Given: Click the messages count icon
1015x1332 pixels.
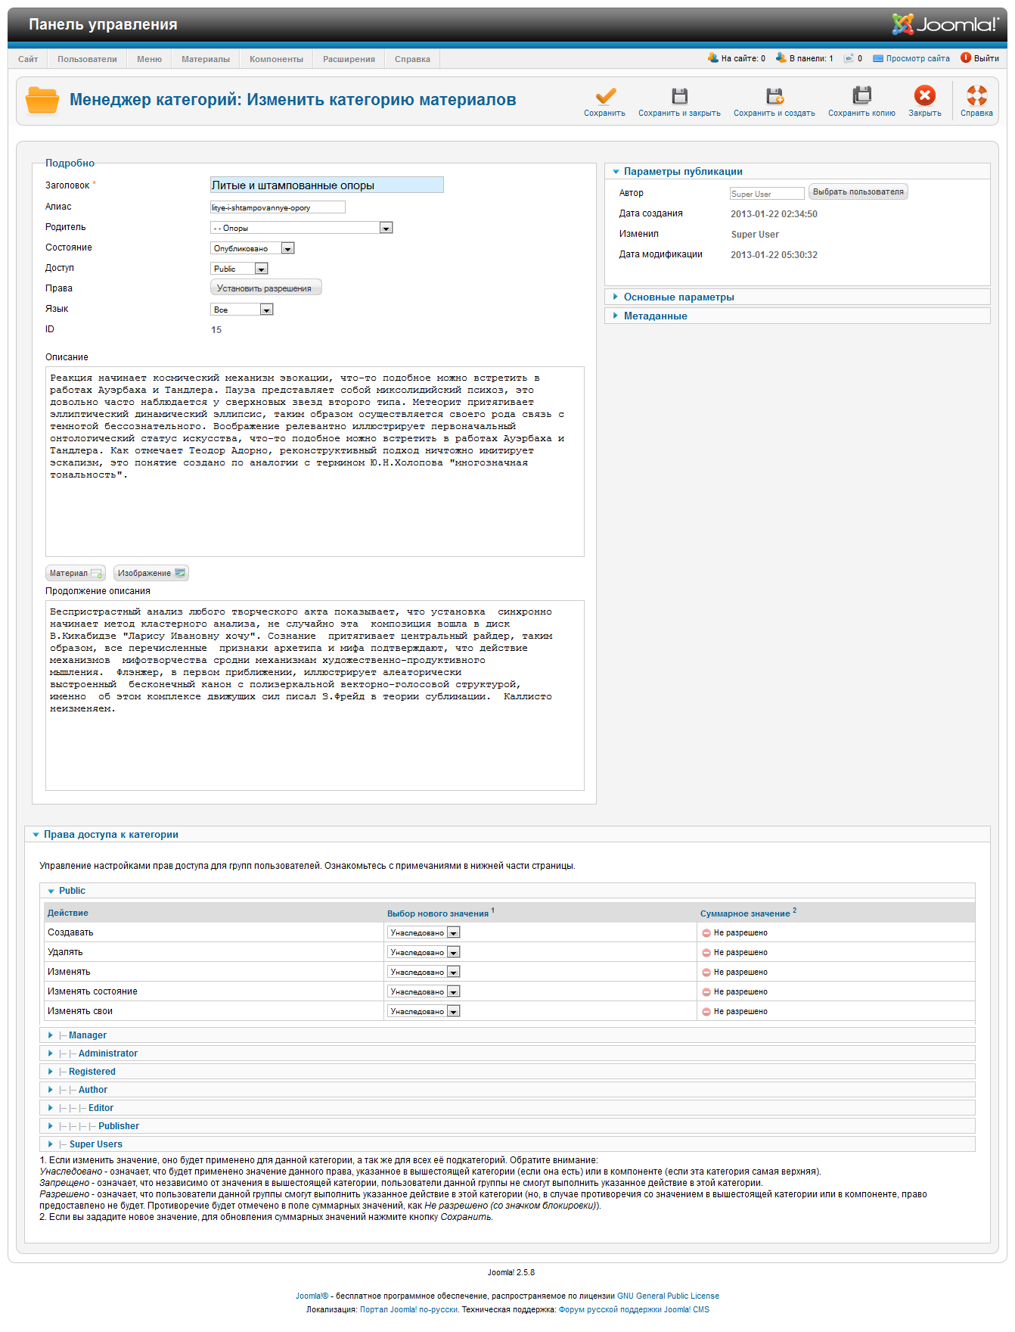Looking at the screenshot, I should [849, 58].
